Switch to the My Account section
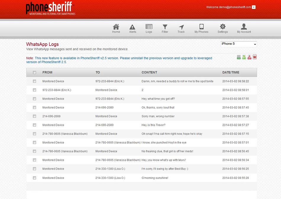The image size is (281, 199). click(x=244, y=28)
